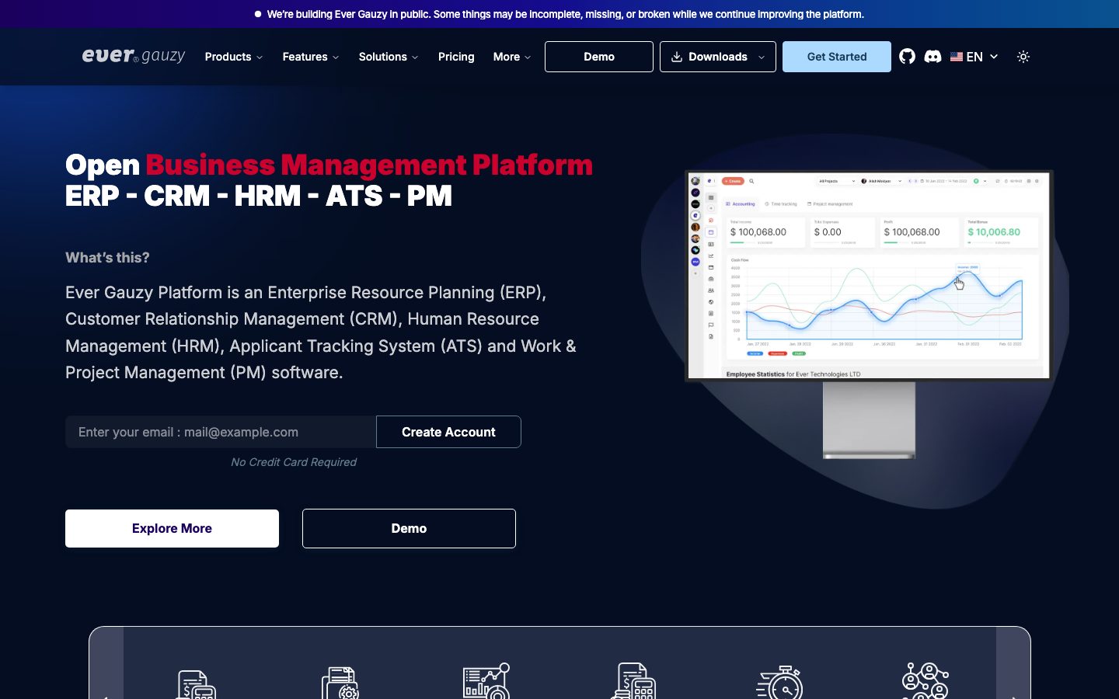Click the Create Account button
Screen dimensions: 1119x699
tap(448, 432)
